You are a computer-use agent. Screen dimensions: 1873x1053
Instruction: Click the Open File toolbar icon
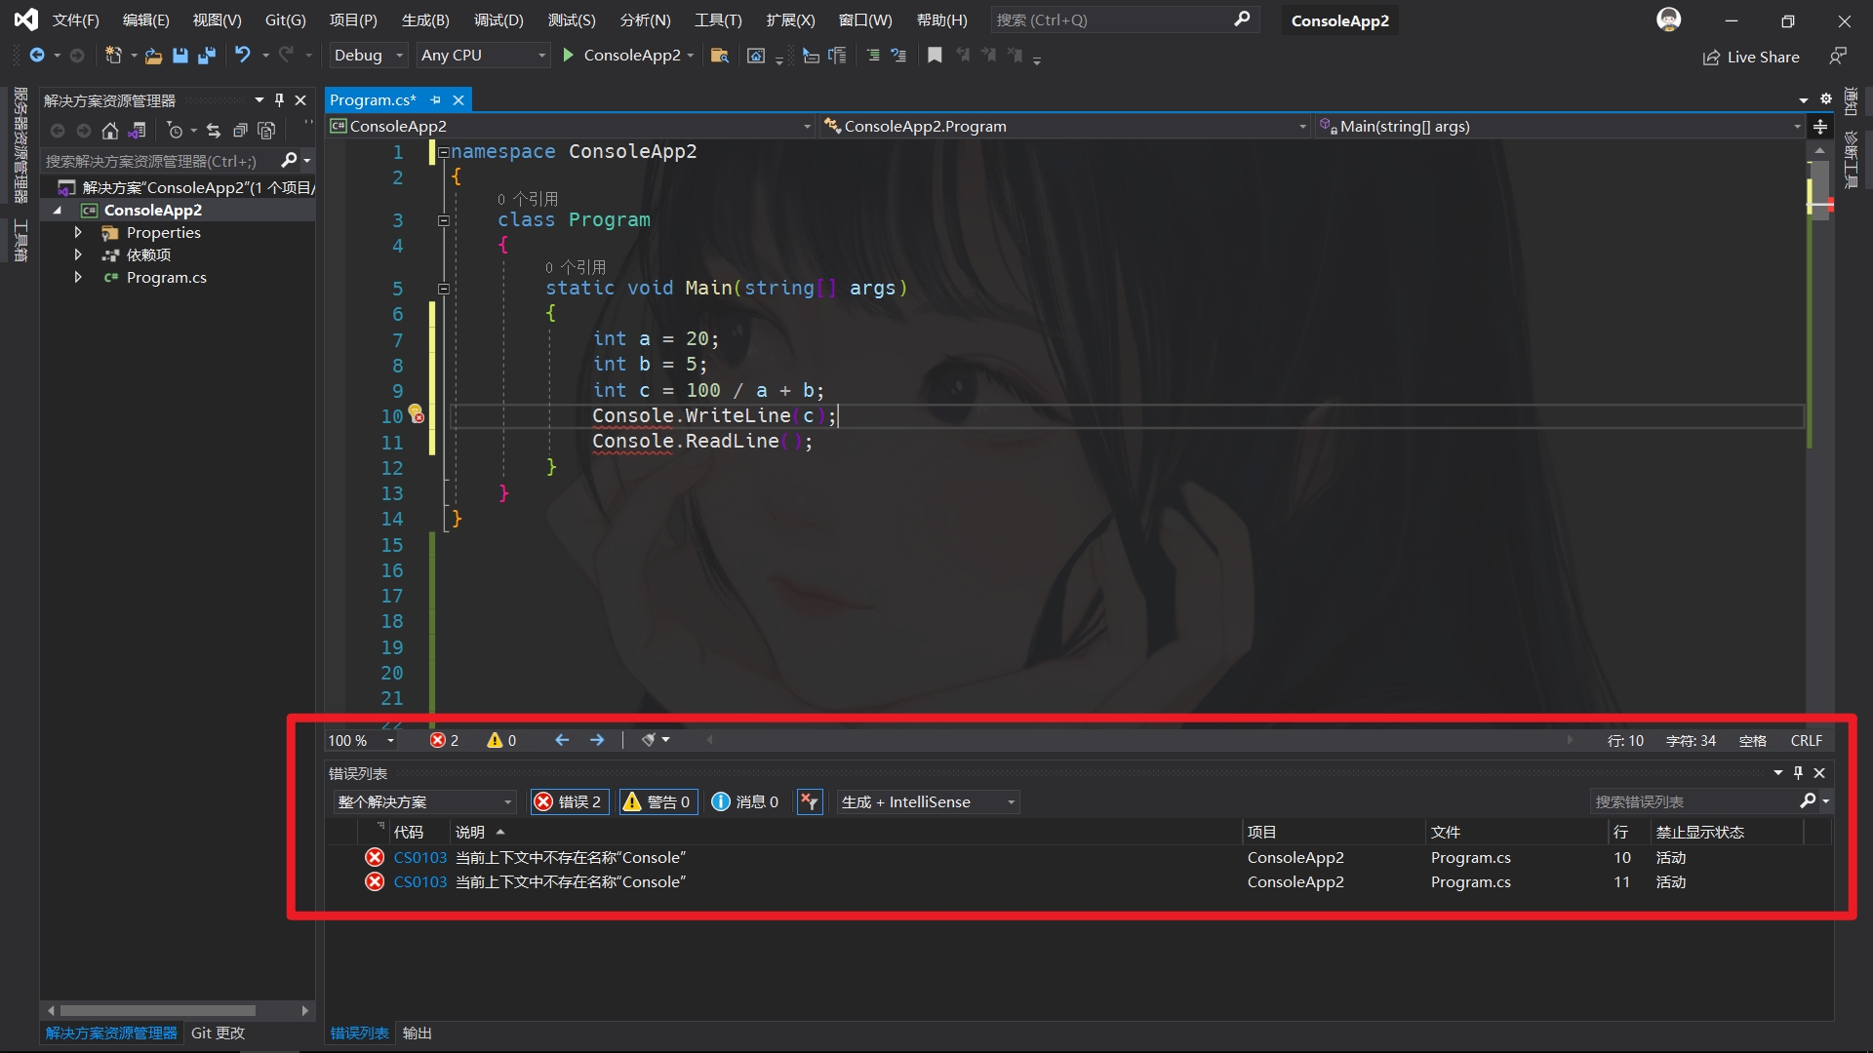(153, 56)
